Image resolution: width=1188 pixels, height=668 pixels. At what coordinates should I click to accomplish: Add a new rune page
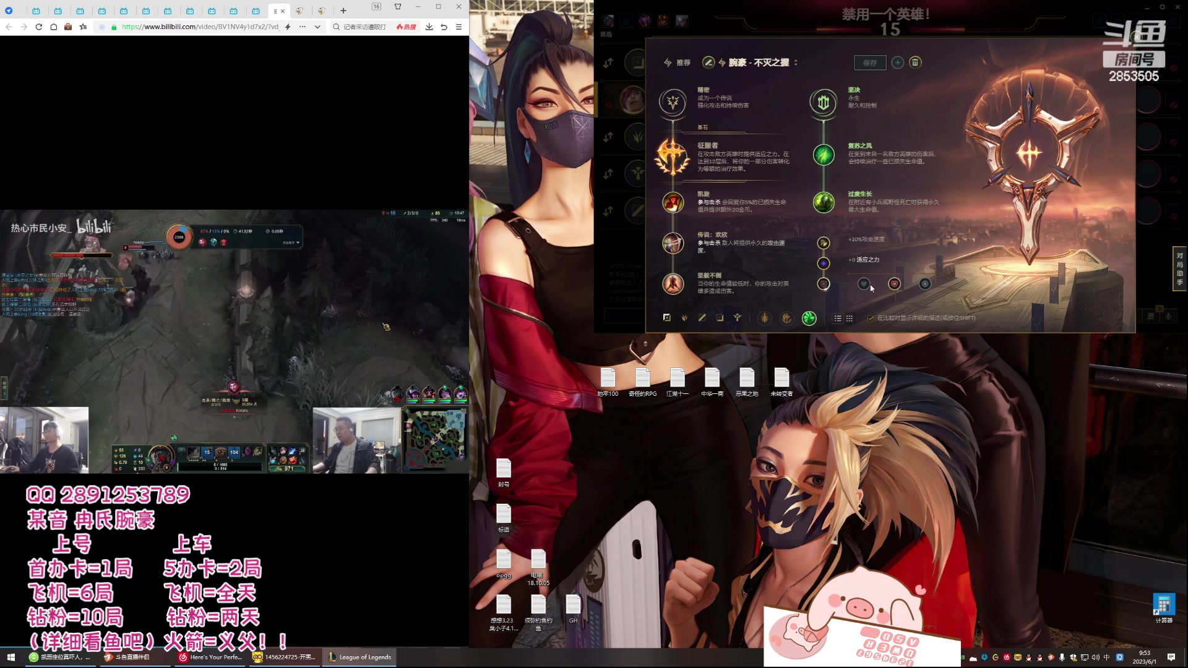[898, 62]
